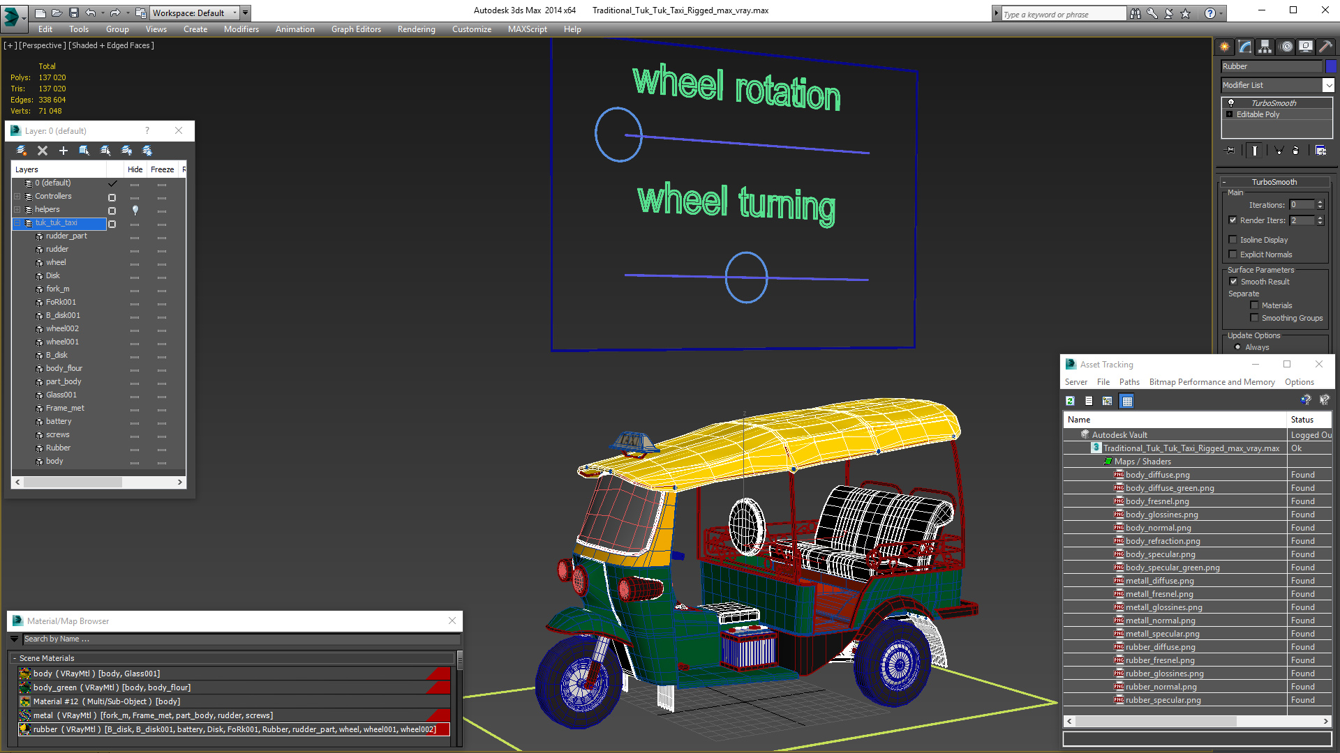Click Delete layer X icon
The image size is (1340, 753).
point(43,151)
